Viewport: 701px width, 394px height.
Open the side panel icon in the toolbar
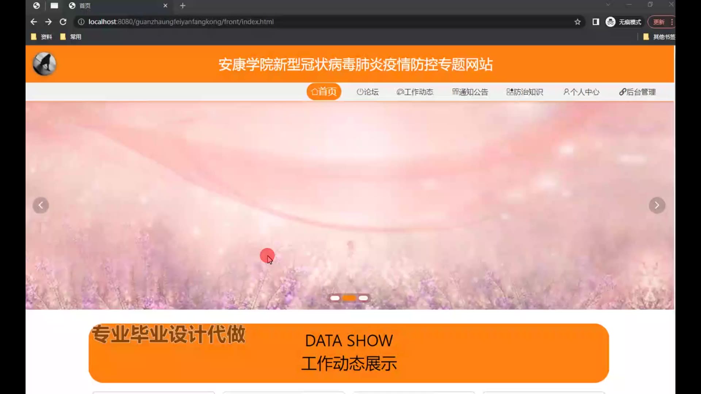[x=595, y=22]
